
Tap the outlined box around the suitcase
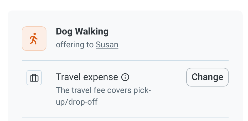tap(34, 78)
